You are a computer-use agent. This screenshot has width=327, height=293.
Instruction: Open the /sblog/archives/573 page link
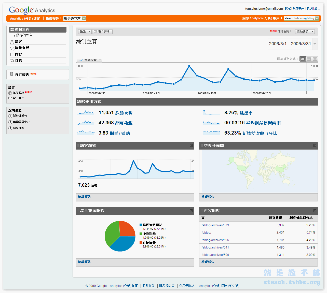coord(215,225)
